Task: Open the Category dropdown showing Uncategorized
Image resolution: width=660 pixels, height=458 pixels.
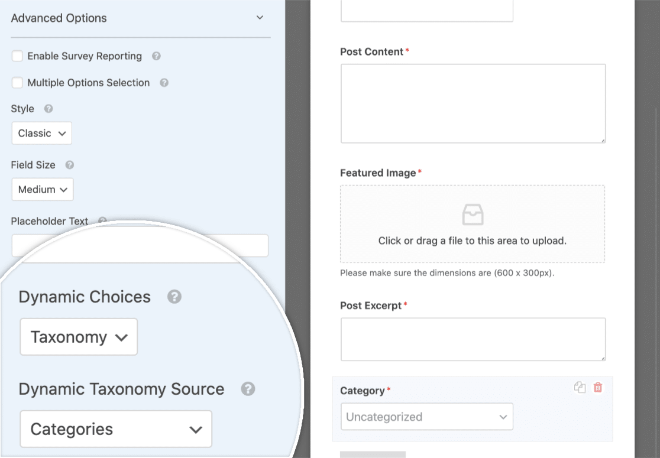Action: (427, 417)
